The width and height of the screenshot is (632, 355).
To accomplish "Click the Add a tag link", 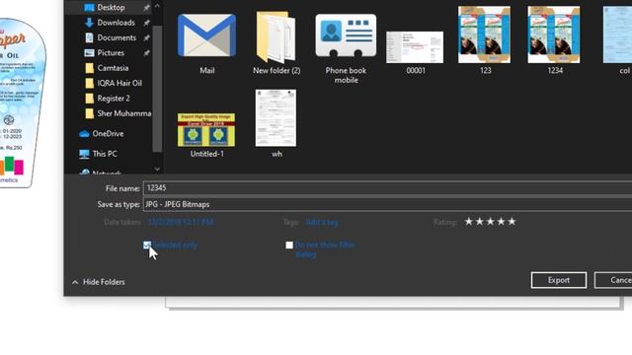I will coord(322,222).
